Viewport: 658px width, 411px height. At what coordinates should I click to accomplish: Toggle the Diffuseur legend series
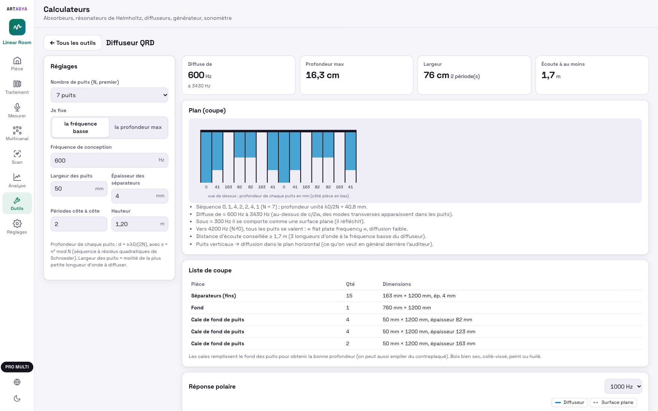[569, 402]
